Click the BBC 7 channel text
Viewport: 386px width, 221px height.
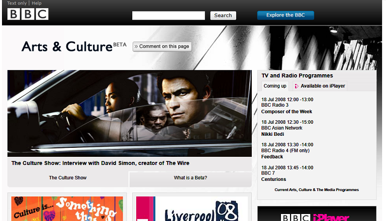click(268, 173)
